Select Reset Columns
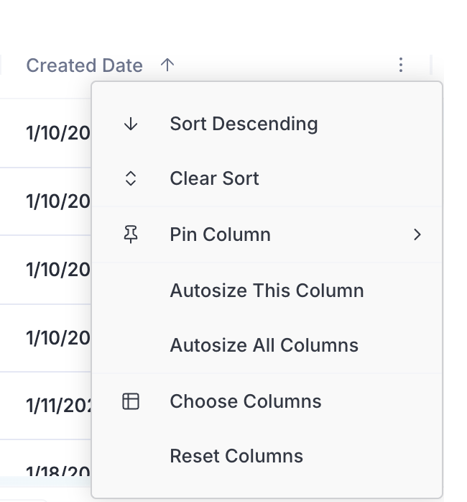Viewport: 467px width, 502px height. [236, 456]
